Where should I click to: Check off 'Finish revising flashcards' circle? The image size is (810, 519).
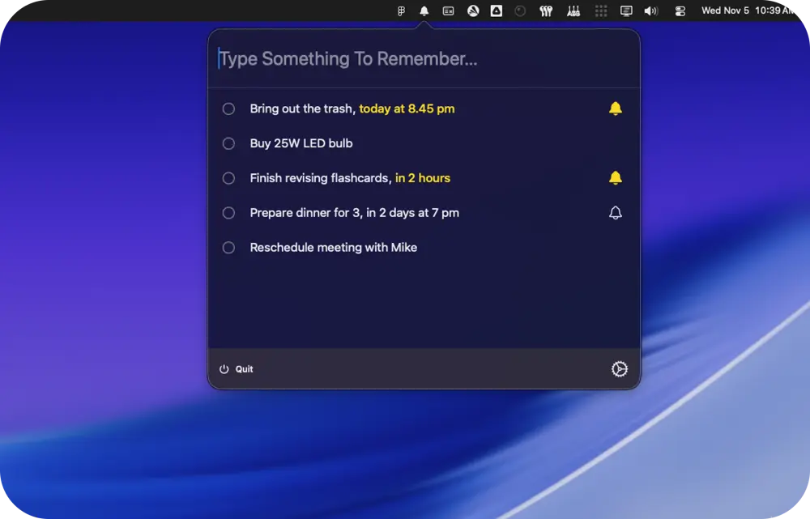pyautogui.click(x=228, y=178)
